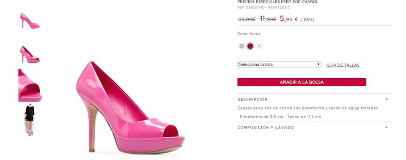The height and width of the screenshot is (160, 406).
Task: Click the product reference number text
Action: coord(263,8)
